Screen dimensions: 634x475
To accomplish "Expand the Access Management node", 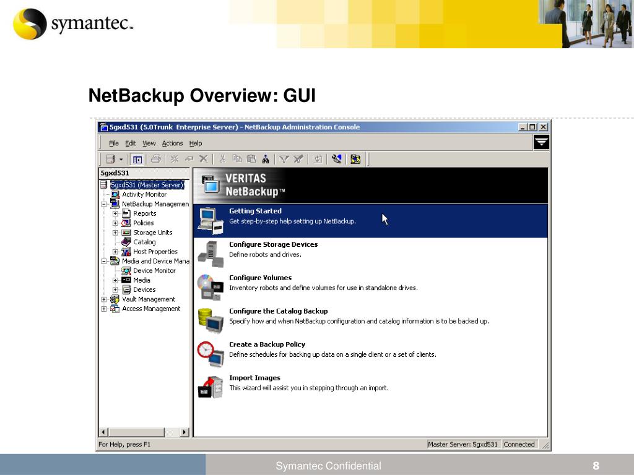I will tap(104, 309).
